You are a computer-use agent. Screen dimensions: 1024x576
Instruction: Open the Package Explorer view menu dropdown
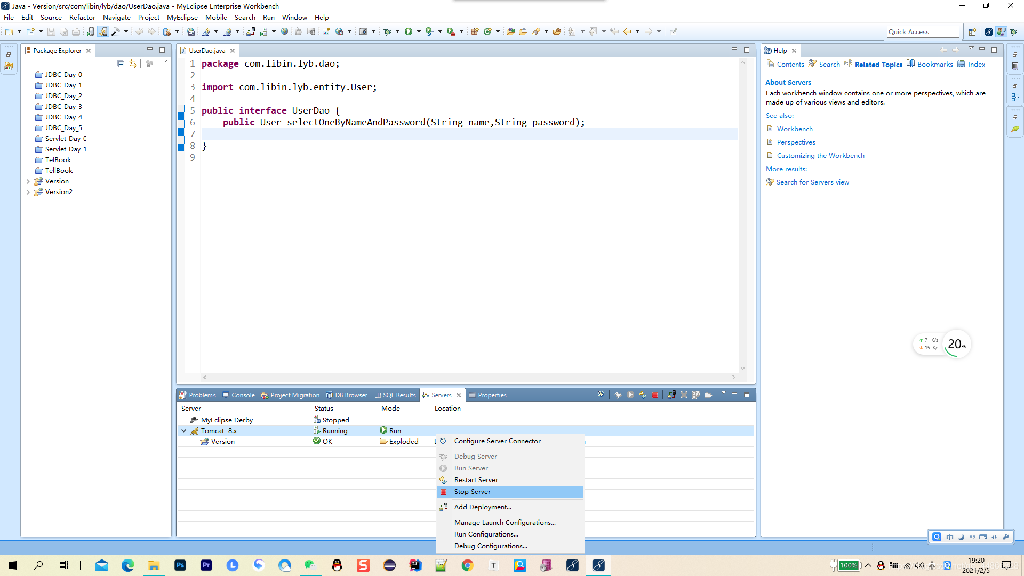pyautogui.click(x=165, y=62)
